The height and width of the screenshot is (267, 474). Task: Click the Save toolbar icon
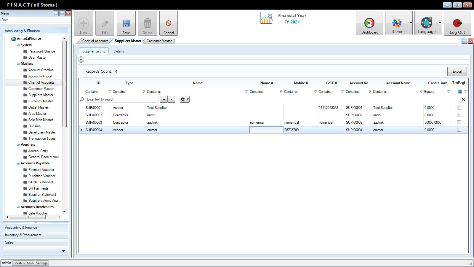126,23
